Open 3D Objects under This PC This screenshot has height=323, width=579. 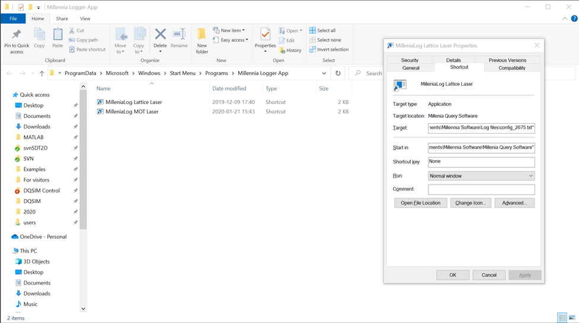pyautogui.click(x=36, y=261)
